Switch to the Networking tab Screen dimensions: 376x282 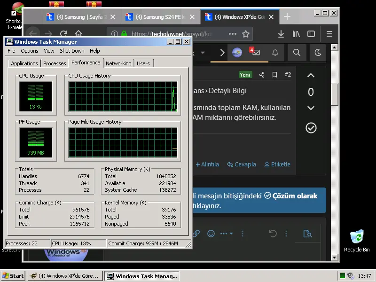(x=118, y=63)
